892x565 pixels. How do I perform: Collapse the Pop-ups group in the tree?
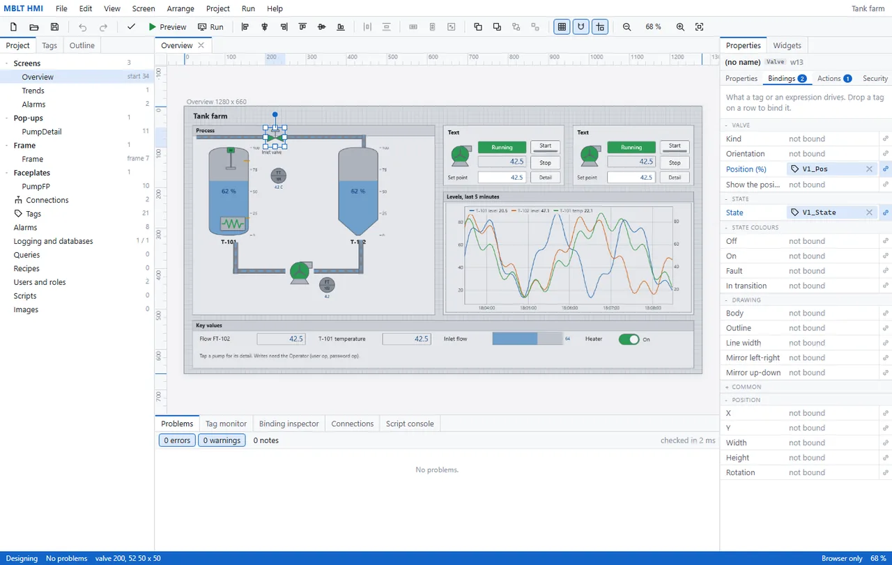tap(6, 118)
